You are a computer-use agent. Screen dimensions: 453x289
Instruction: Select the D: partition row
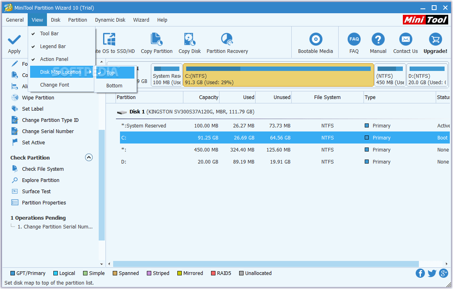pos(284,162)
